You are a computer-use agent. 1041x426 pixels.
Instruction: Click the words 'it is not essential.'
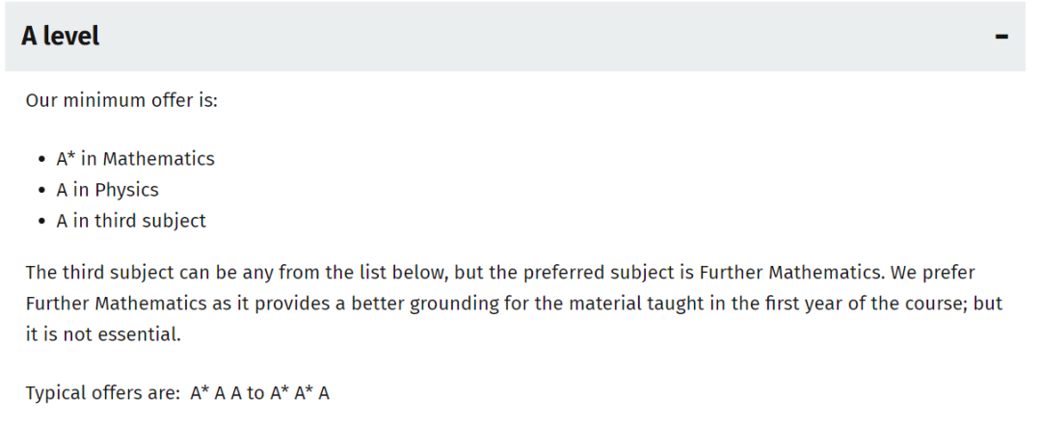[x=103, y=334]
